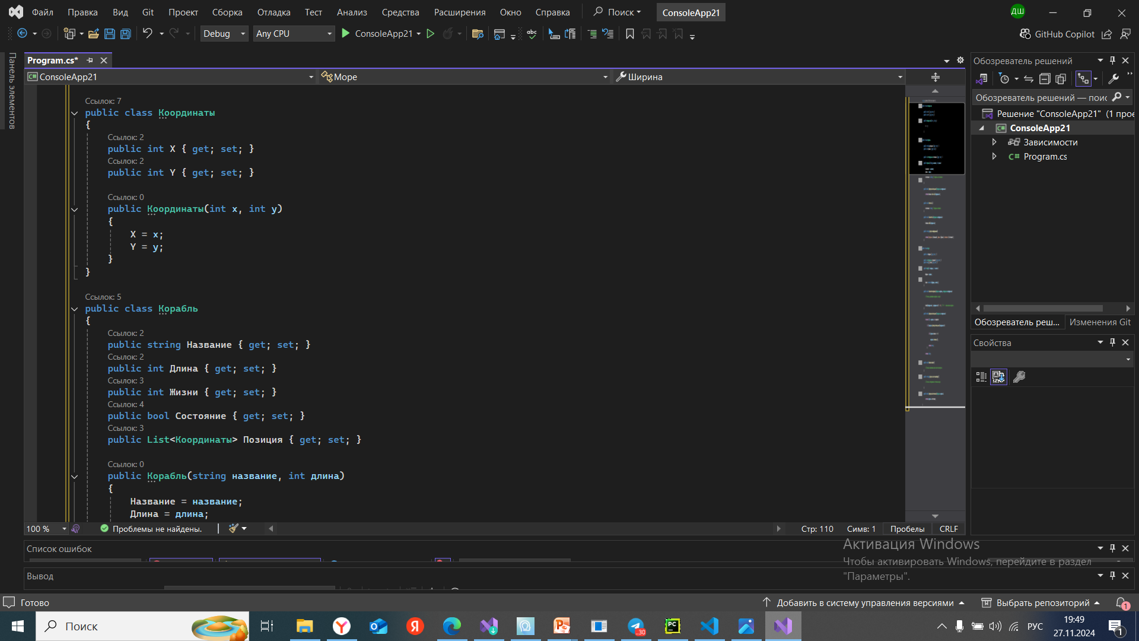The width and height of the screenshot is (1139, 641).
Task: Toggle Show All Files in Solution Explorer
Action: point(1061,79)
